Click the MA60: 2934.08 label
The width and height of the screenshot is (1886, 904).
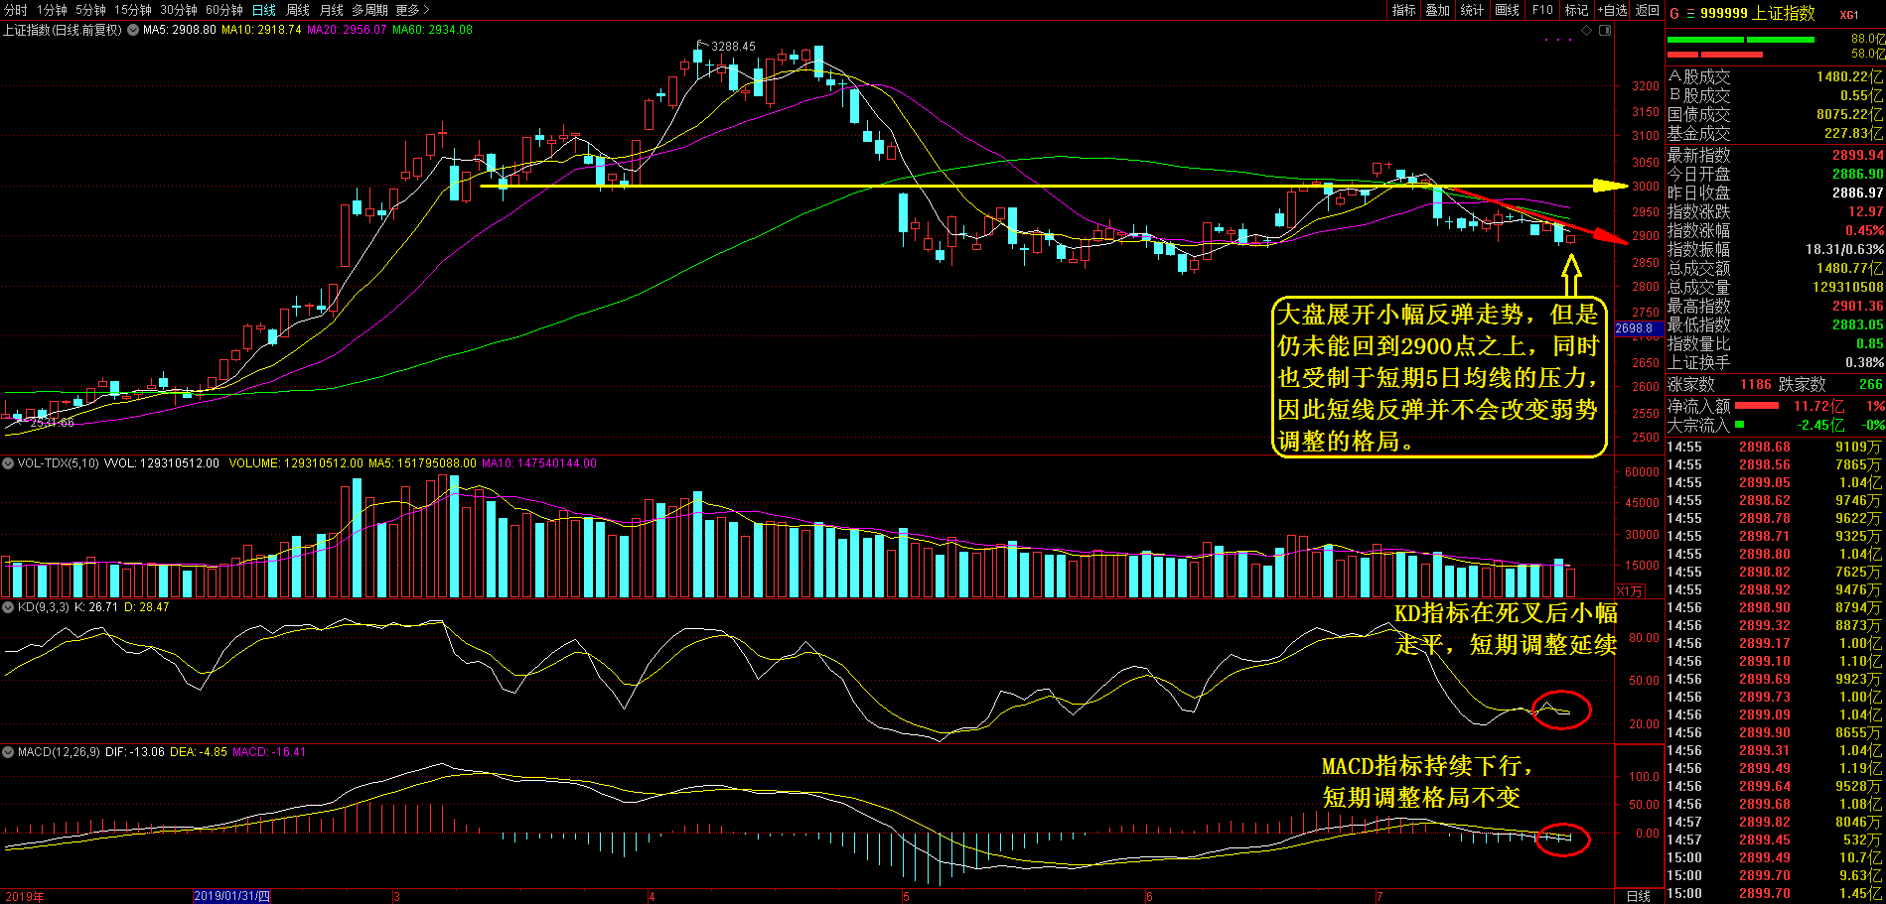(x=432, y=30)
